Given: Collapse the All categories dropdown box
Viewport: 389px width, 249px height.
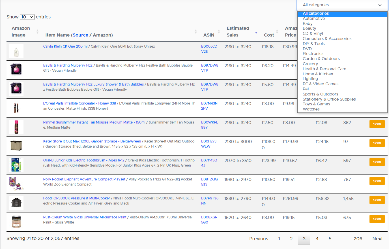Looking at the screenshot, I should [x=342, y=5].
